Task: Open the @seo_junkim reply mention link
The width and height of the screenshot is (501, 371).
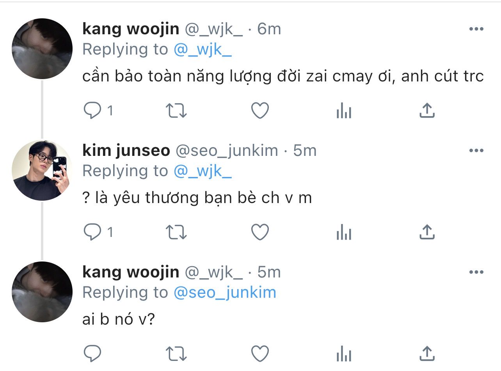Action: tap(225, 292)
